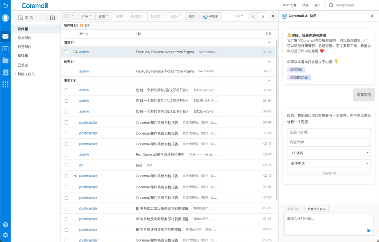Check the box for yesterday's admin email
This screenshot has width=379, height=242.
tap(66, 71)
